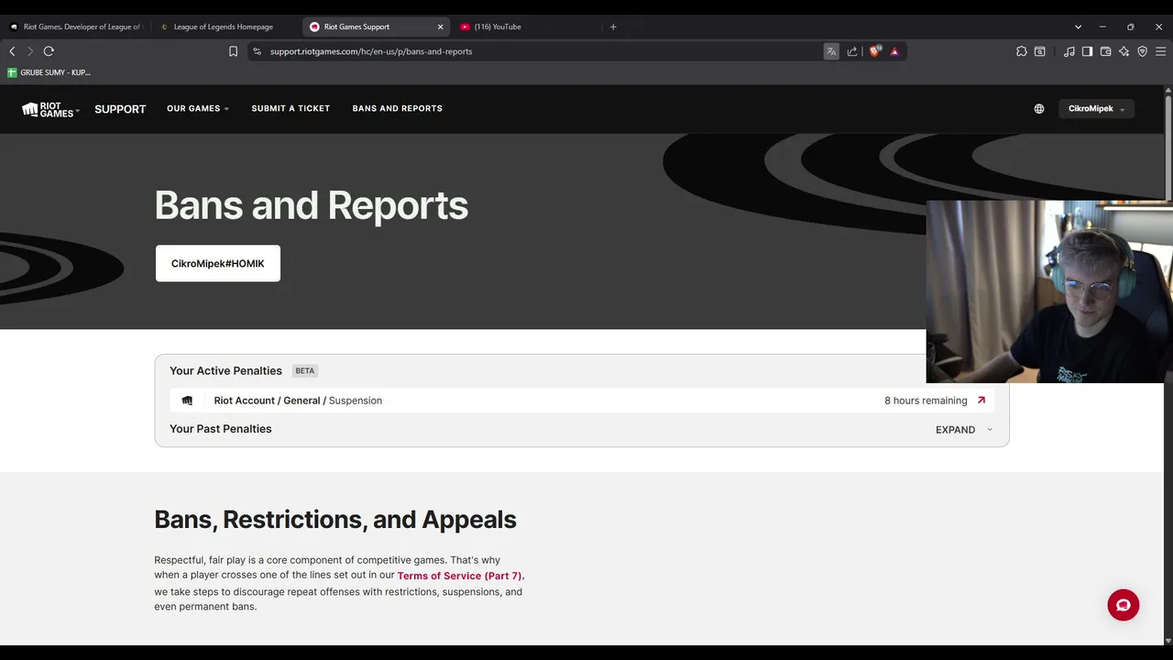Open Bans and Reports nav item
This screenshot has width=1173, height=660.
click(x=397, y=108)
